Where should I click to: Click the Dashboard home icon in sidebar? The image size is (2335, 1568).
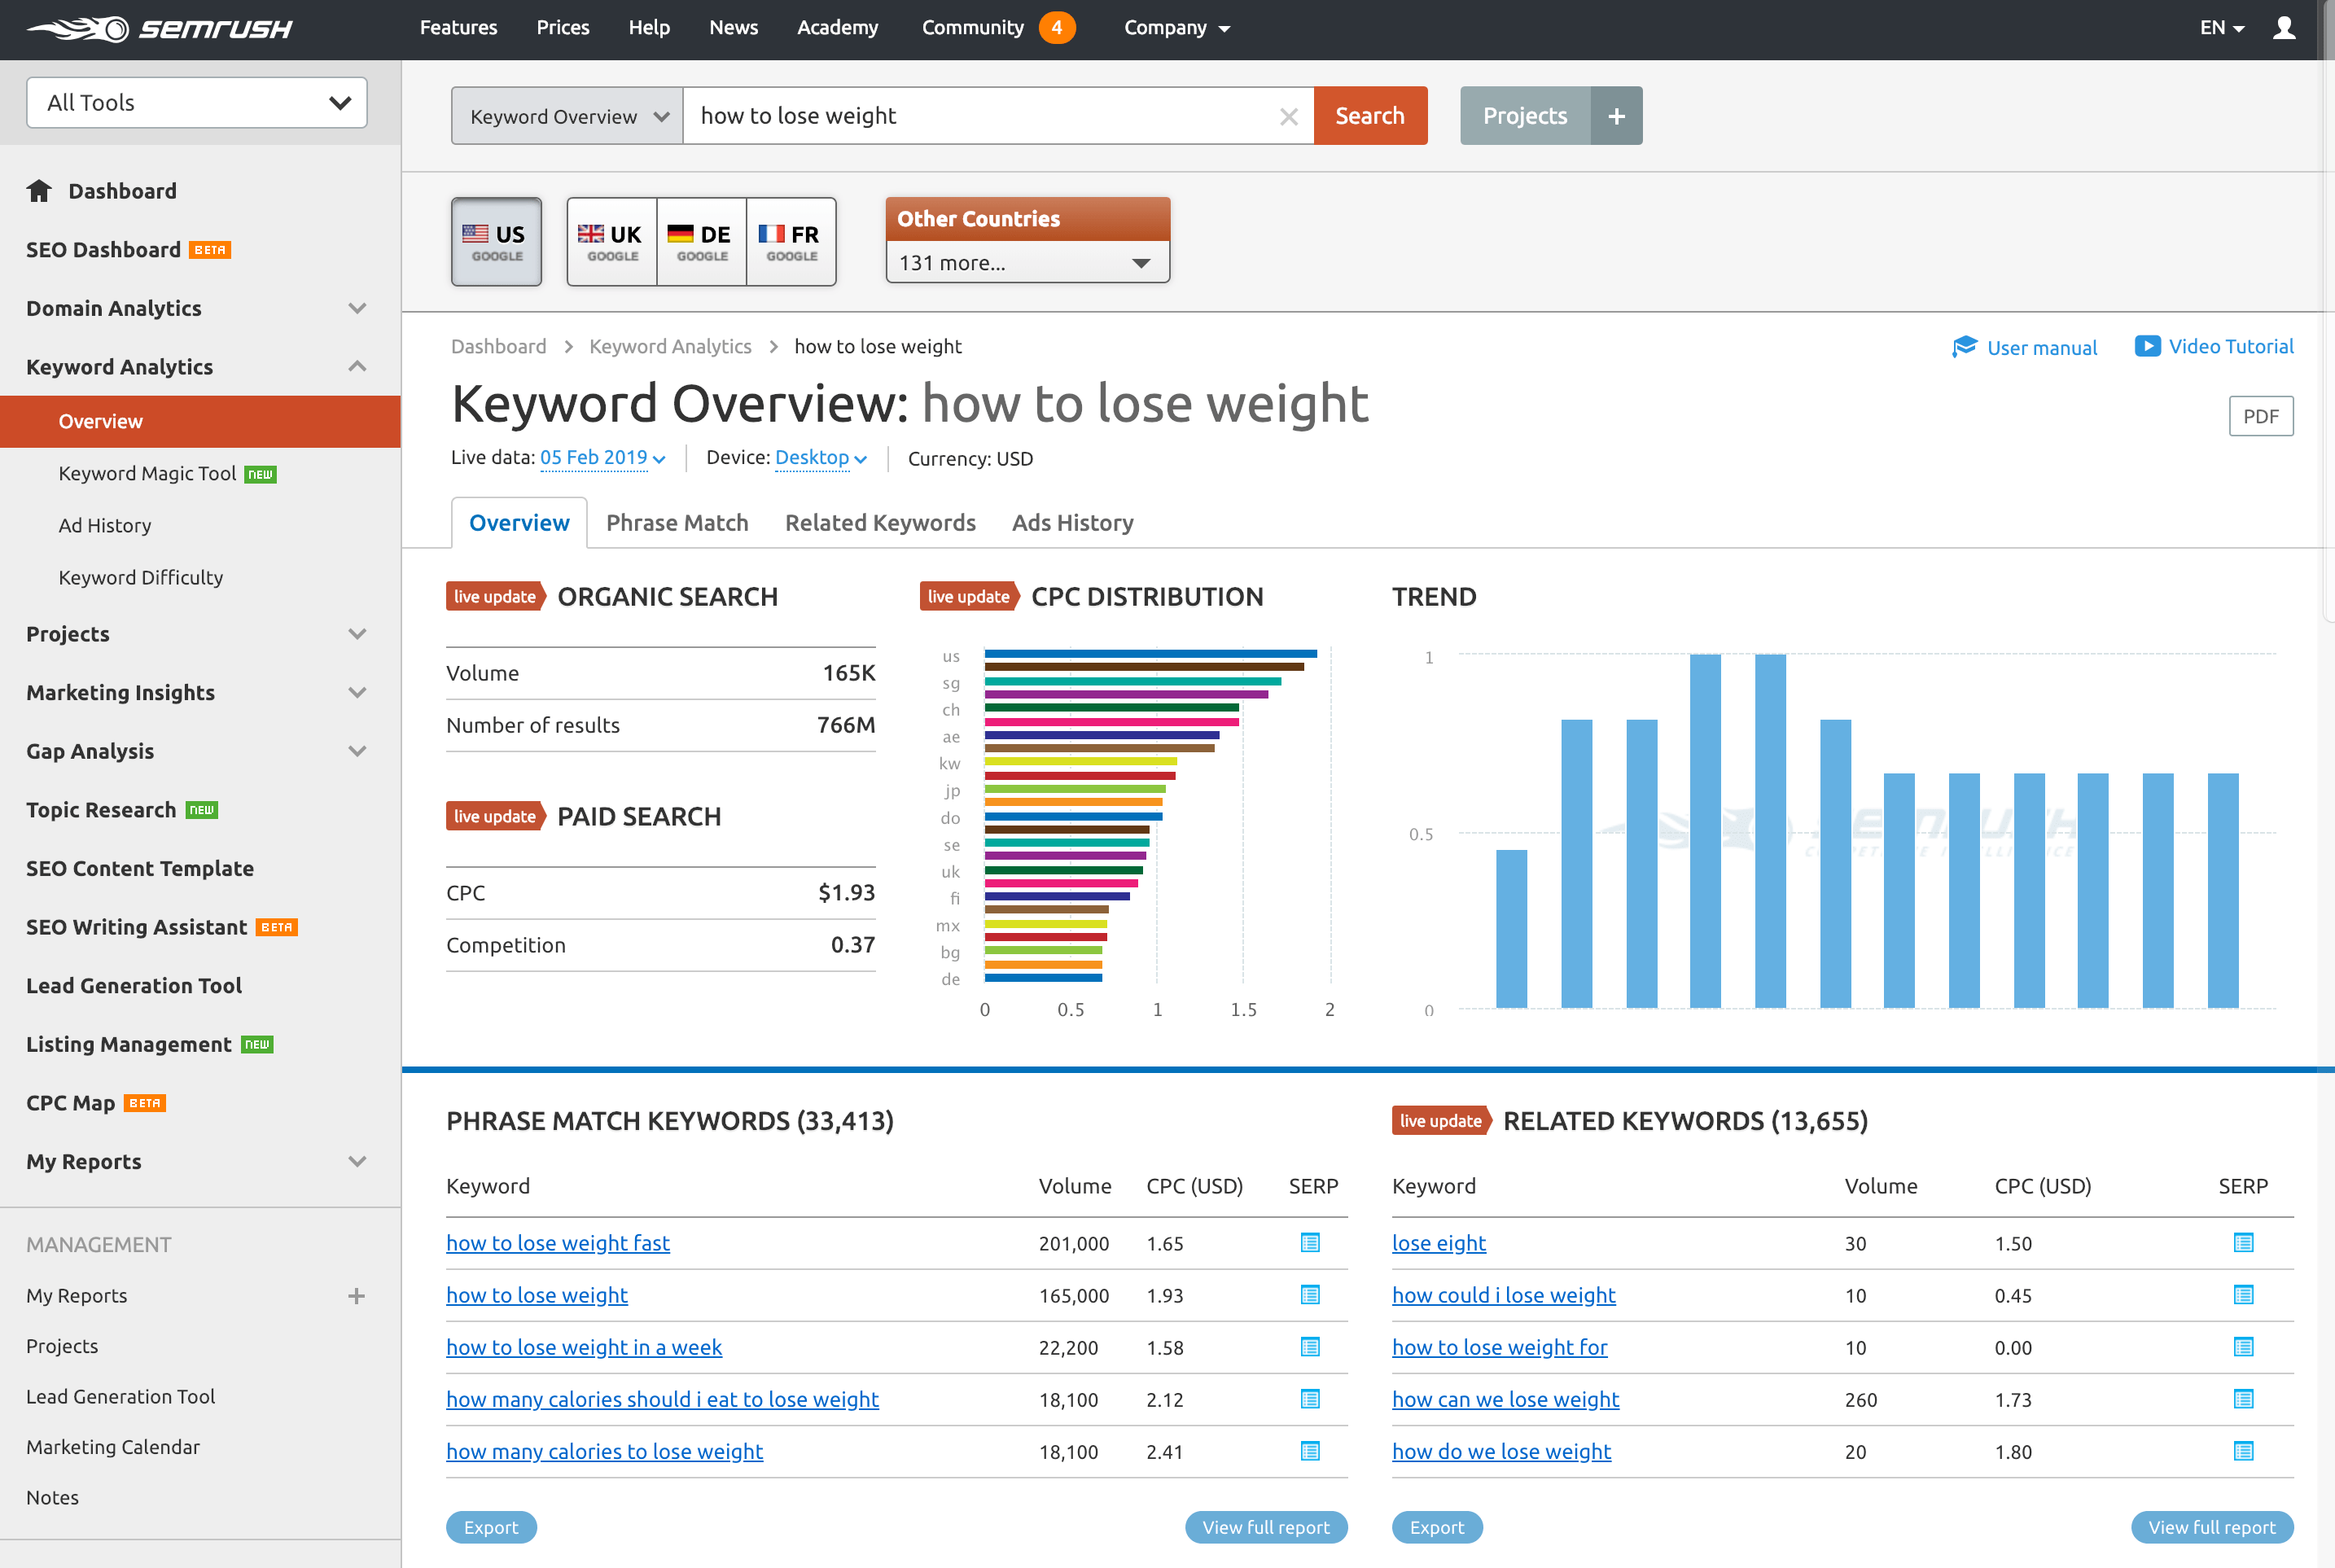(39, 191)
